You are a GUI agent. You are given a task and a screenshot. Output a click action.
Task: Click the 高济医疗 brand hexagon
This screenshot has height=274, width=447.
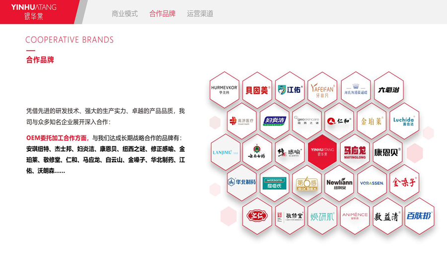(x=242, y=121)
